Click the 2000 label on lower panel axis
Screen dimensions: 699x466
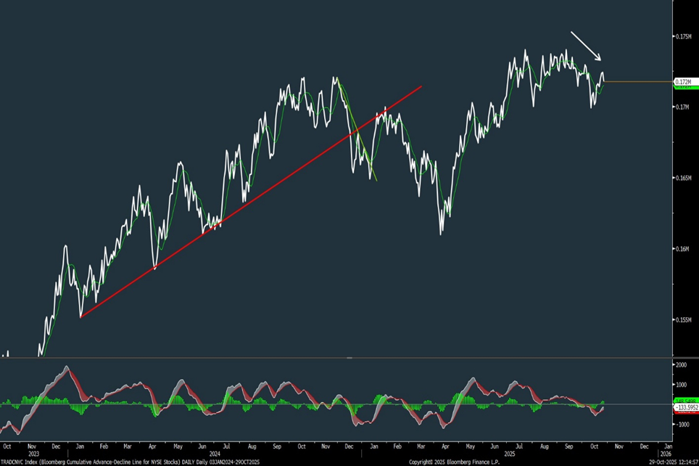tap(681, 365)
